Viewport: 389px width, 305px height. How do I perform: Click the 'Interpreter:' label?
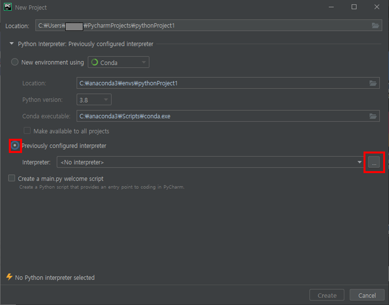36,162
